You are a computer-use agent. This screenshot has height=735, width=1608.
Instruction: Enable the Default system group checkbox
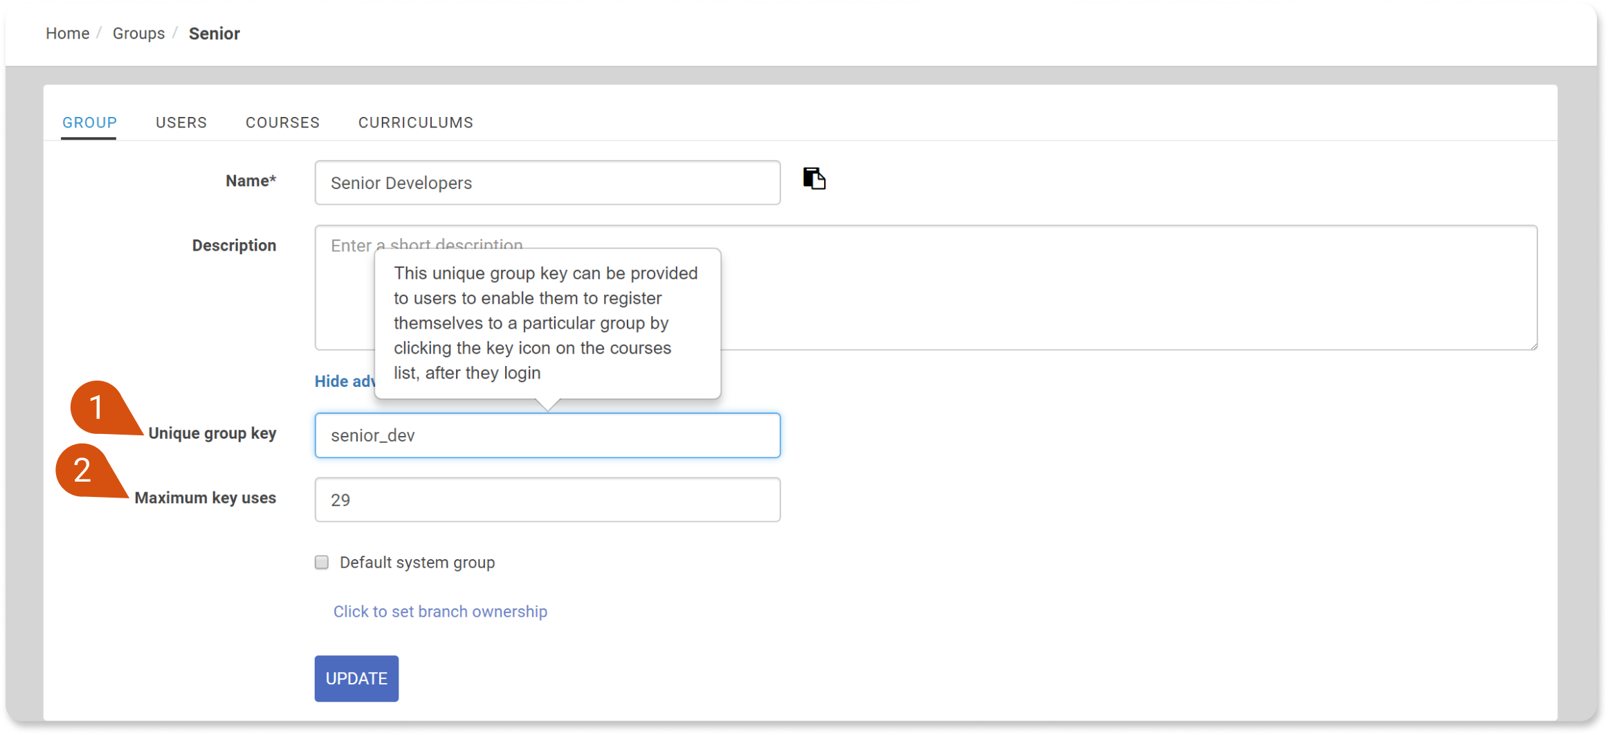point(321,562)
